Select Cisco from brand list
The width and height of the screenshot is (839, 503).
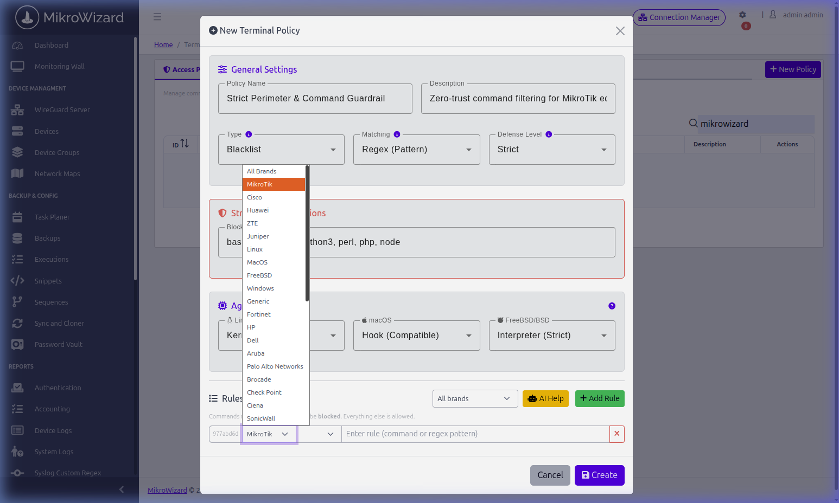point(274,197)
